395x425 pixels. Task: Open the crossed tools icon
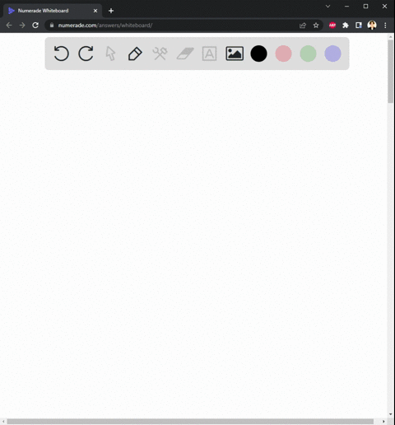coord(160,54)
